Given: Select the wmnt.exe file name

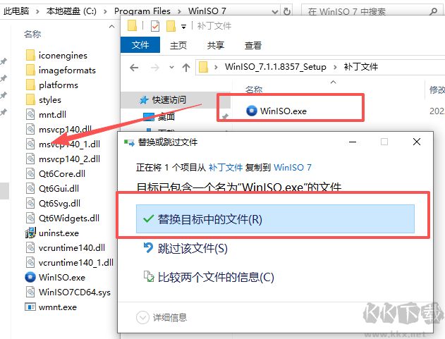Looking at the screenshot, I should pos(58,307).
